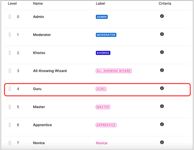Show Novice rank criteria info icon
This screenshot has width=194, height=150.
click(x=162, y=142)
